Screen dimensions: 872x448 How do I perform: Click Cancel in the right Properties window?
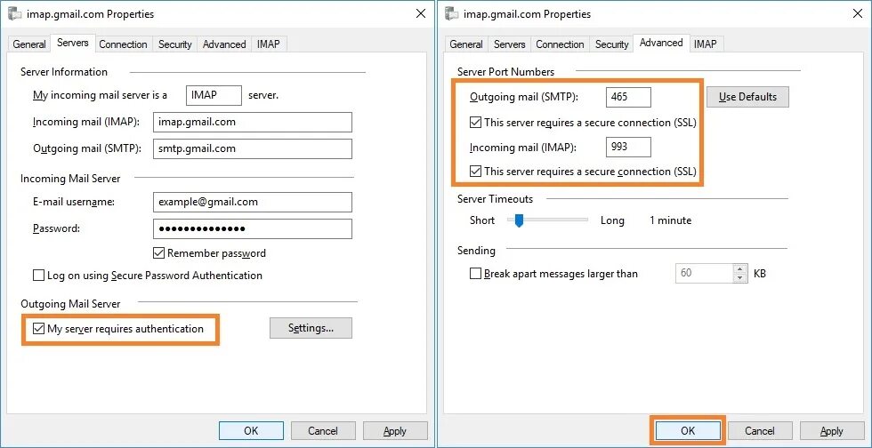point(760,431)
